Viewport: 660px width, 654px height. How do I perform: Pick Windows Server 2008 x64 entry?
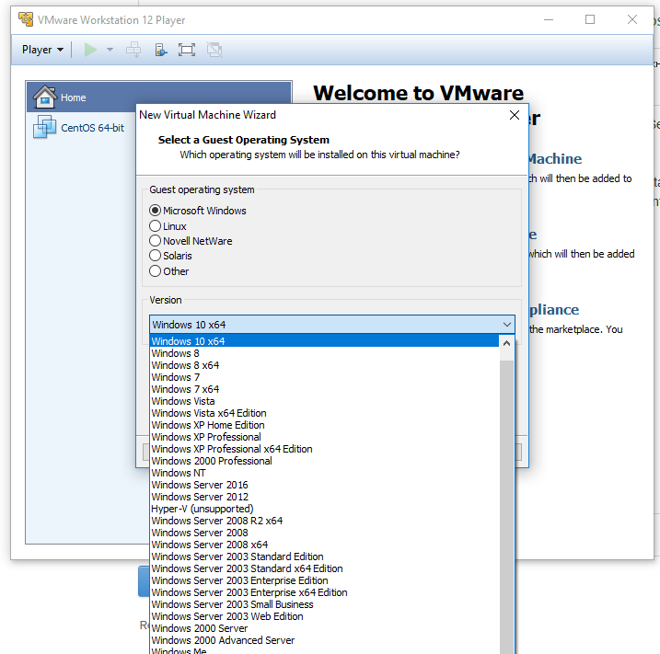click(325, 545)
